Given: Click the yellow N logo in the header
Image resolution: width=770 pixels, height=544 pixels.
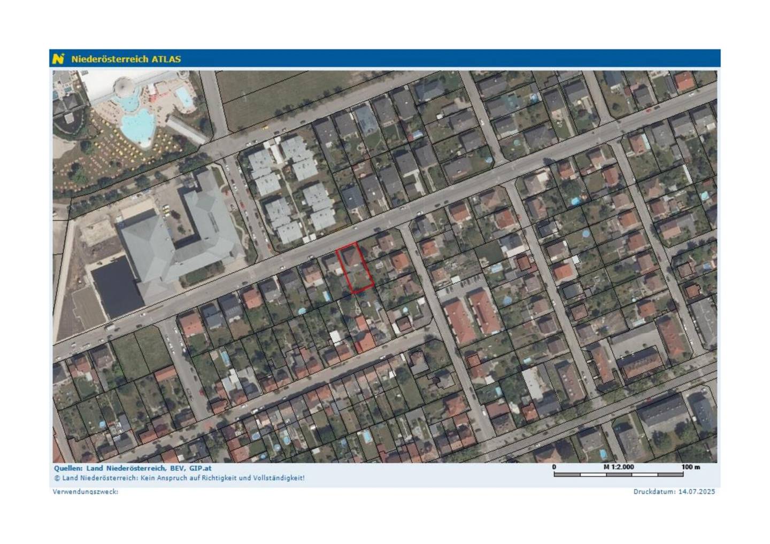Looking at the screenshot, I should [x=58, y=59].
